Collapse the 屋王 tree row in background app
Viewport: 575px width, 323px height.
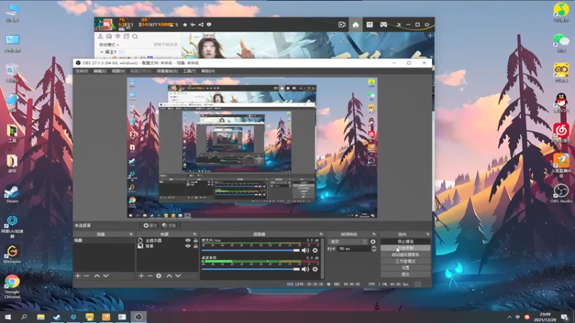pyautogui.click(x=102, y=52)
